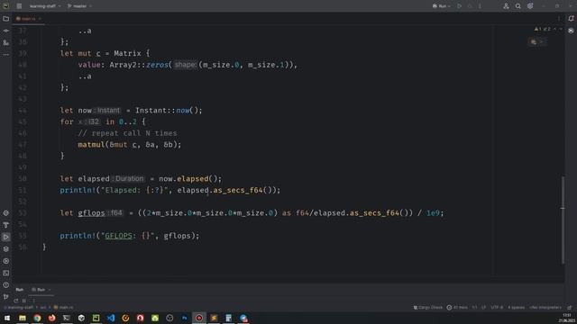Viewport: 577px width, 324px height.
Task: Click the line-column position indicator
Action: [x=475, y=308]
